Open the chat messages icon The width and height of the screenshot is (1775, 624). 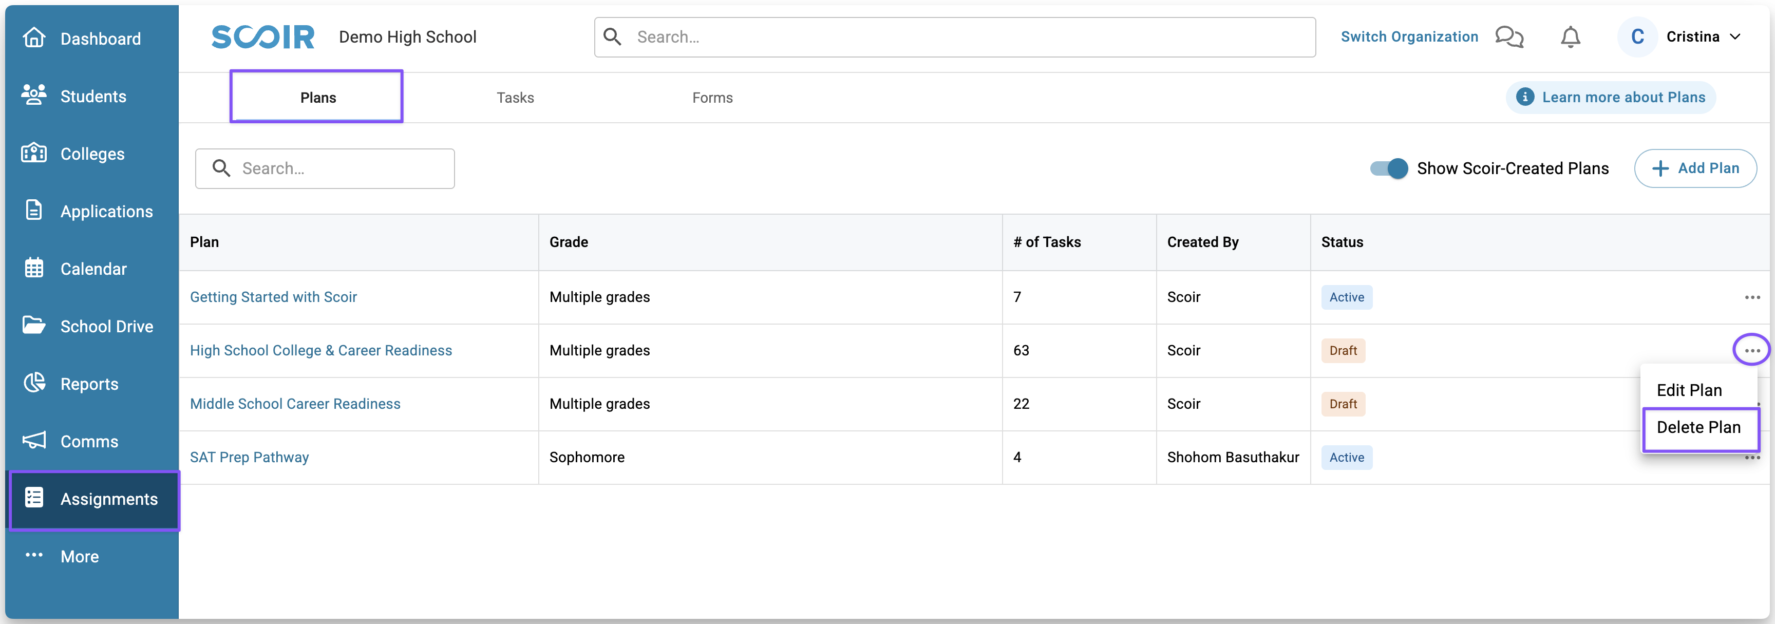click(x=1508, y=37)
